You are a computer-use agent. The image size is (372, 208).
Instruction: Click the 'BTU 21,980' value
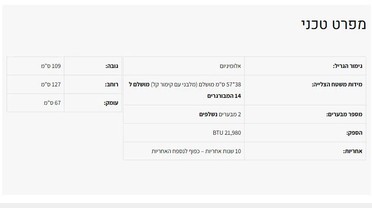[x=227, y=133]
